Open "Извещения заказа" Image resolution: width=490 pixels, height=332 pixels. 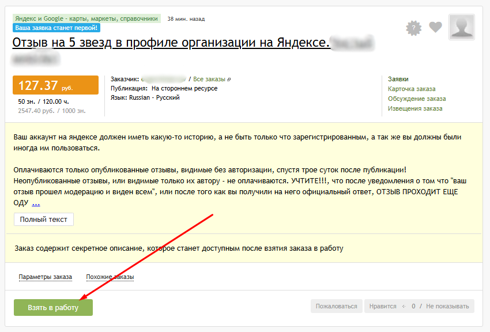pos(416,109)
